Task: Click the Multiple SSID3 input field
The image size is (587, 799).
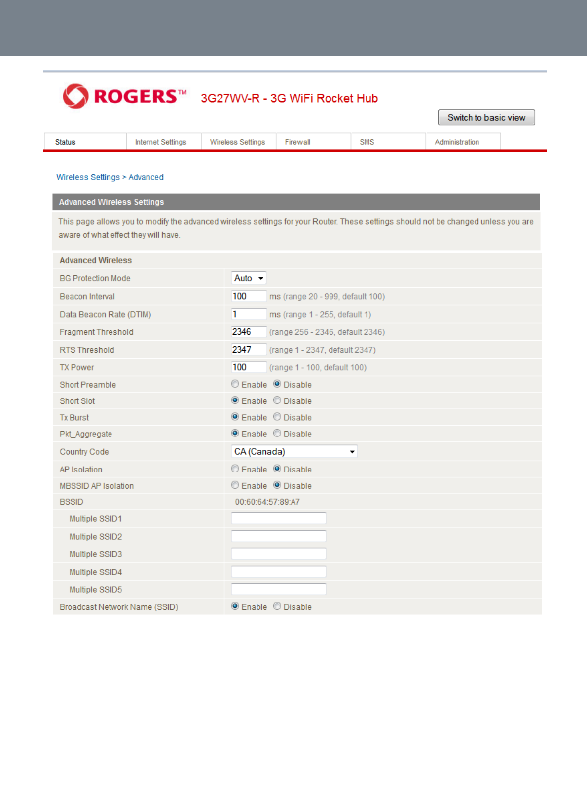Action: [x=279, y=554]
